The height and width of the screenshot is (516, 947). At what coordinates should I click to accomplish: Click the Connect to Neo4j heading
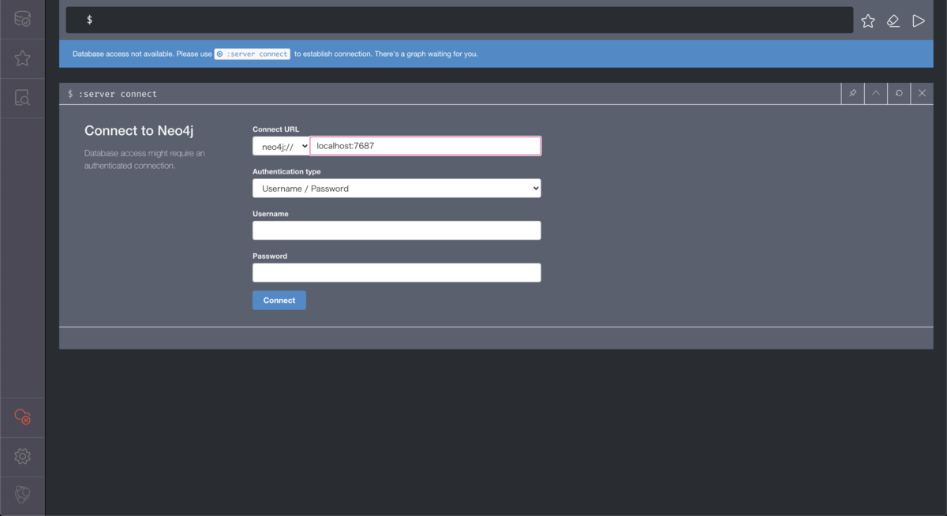pos(139,131)
